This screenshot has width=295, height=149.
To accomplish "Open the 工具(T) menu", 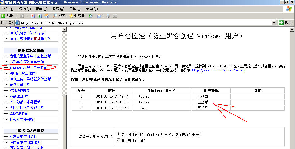I will (x=75, y=9).
